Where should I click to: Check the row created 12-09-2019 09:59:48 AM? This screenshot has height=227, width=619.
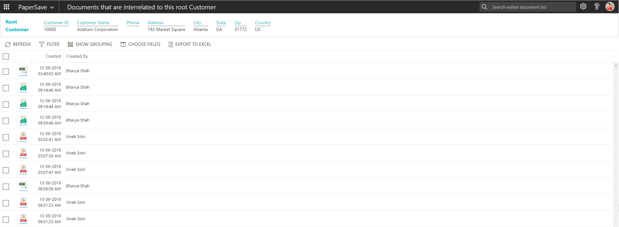tap(6, 121)
